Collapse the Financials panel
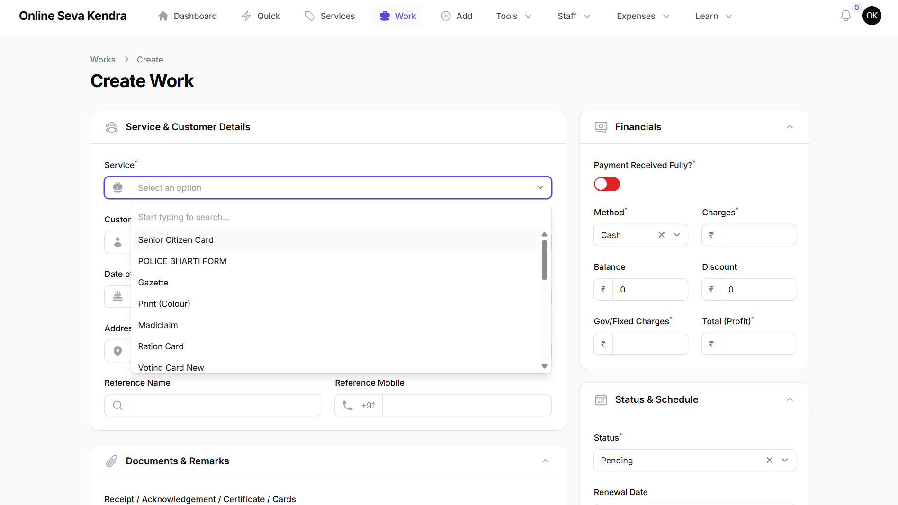 tap(790, 127)
